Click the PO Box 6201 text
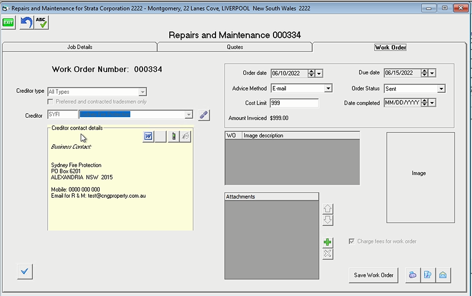This screenshot has height=296, width=472. click(x=66, y=171)
